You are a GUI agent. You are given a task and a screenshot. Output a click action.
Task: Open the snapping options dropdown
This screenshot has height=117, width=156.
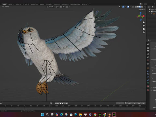click(63, 7)
